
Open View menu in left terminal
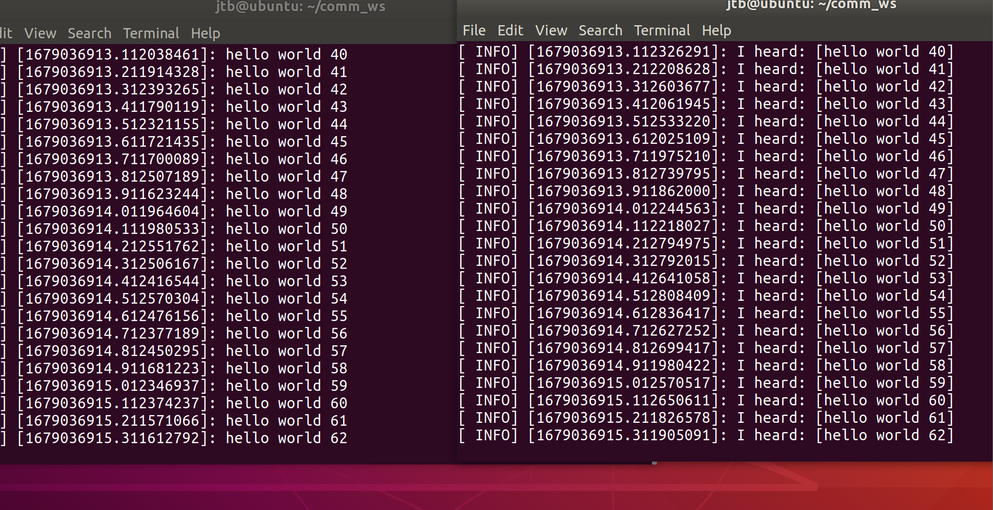coord(40,33)
